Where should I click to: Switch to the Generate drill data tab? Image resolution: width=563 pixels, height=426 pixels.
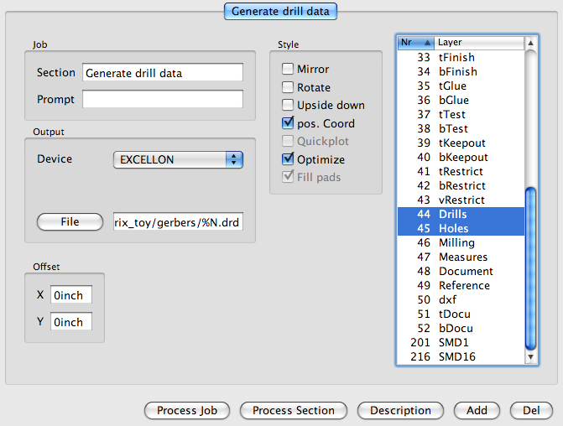coord(281,12)
